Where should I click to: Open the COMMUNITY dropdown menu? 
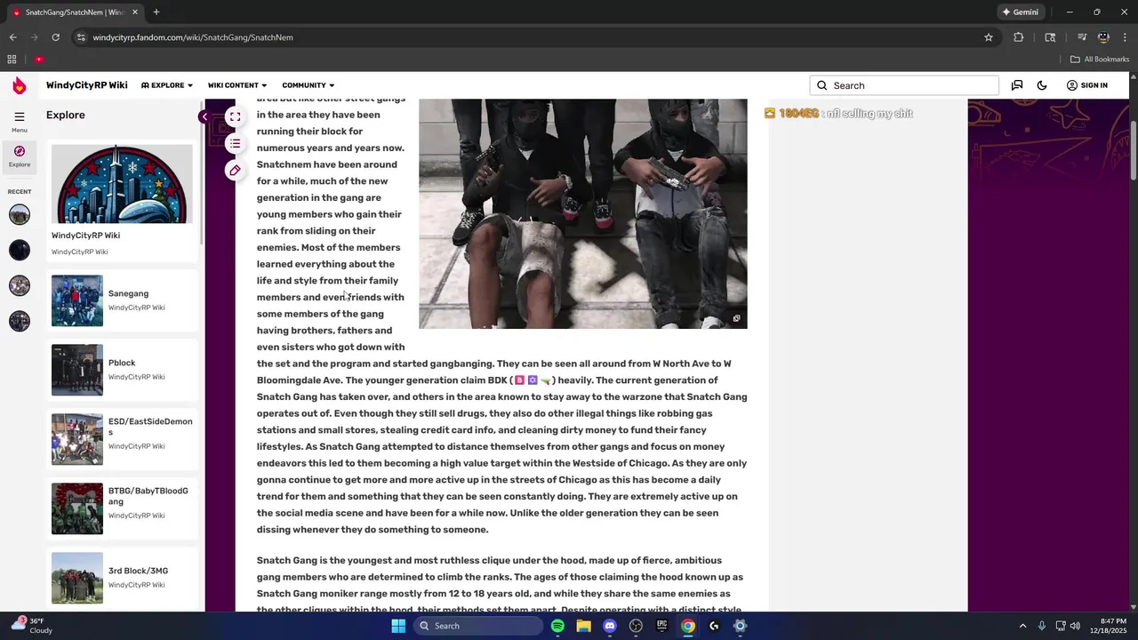[x=309, y=85]
